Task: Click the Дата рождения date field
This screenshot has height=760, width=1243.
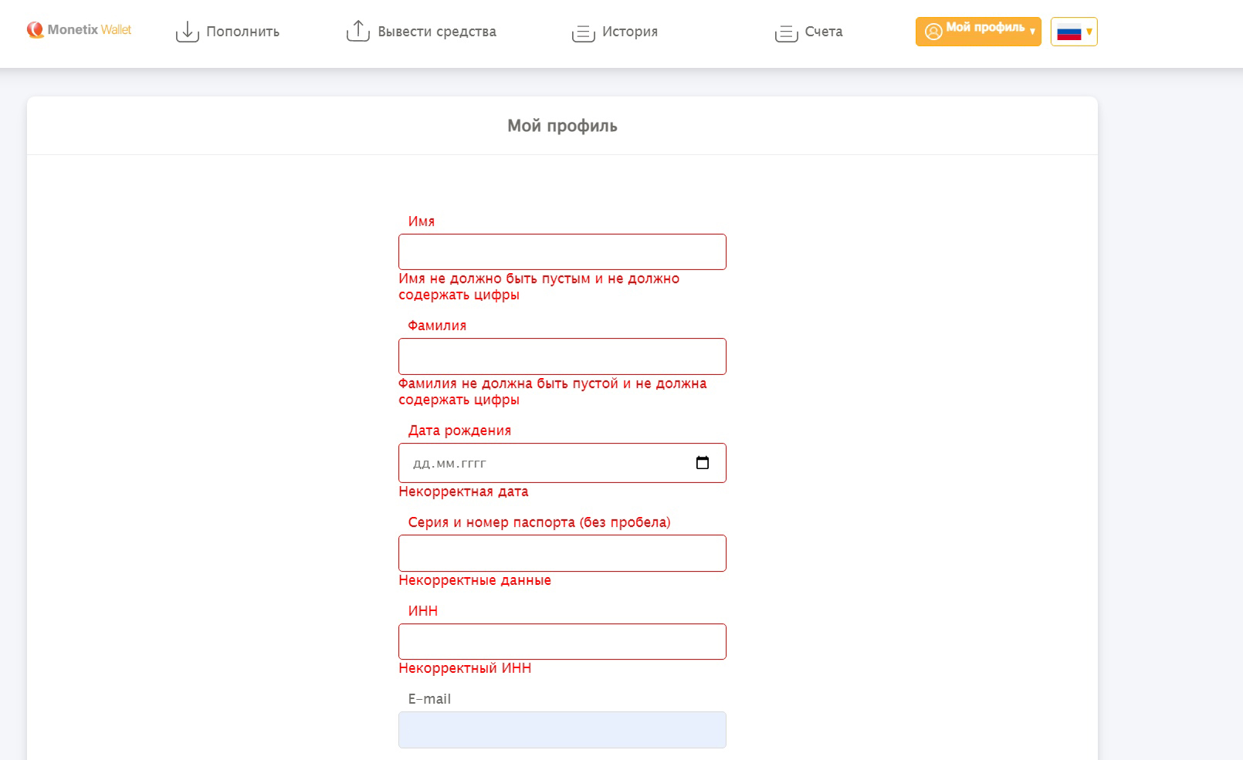Action: pos(562,463)
